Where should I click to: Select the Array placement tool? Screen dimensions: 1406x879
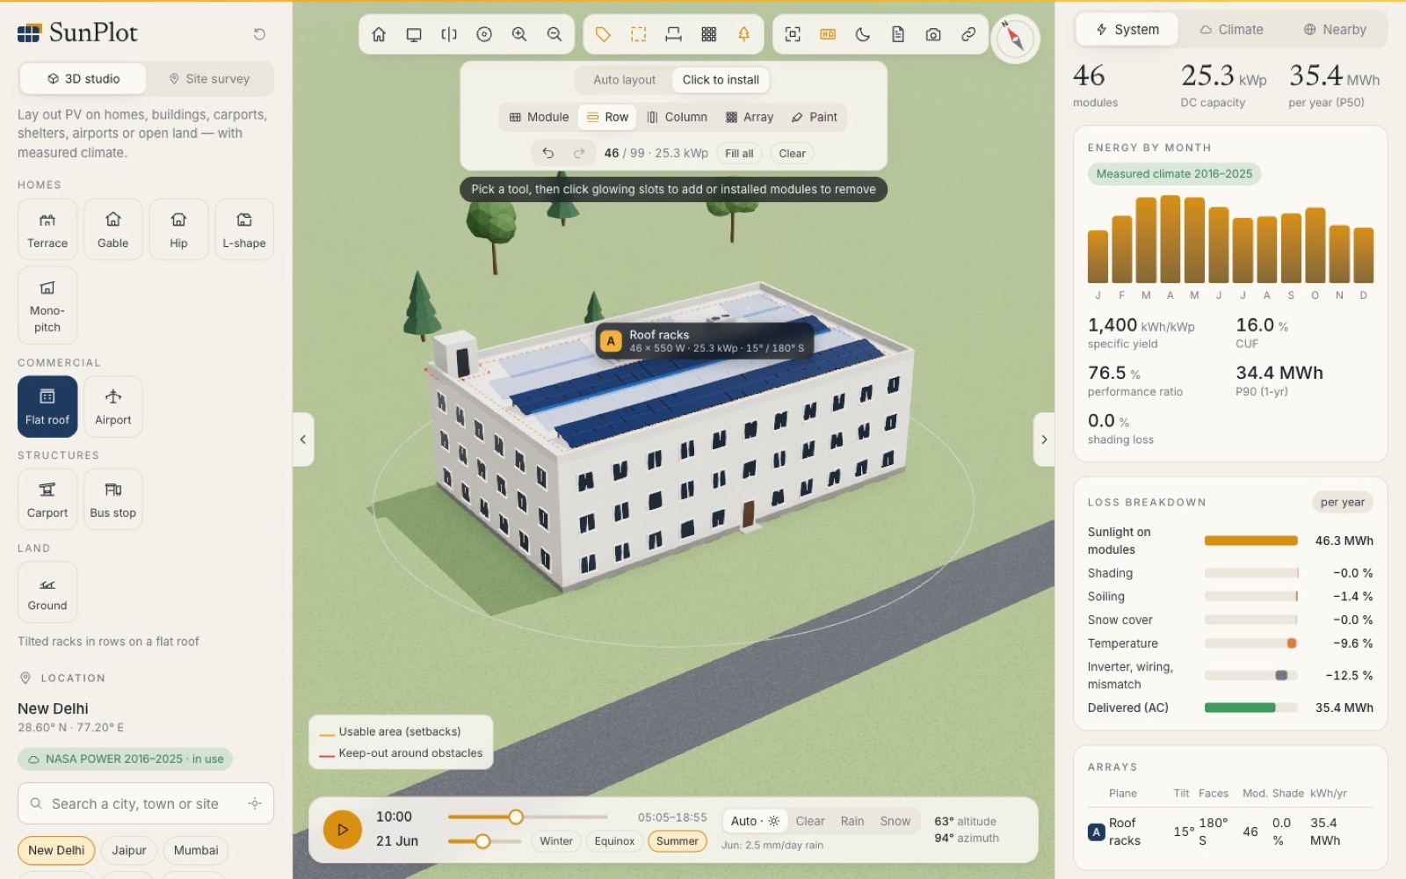[x=750, y=117]
